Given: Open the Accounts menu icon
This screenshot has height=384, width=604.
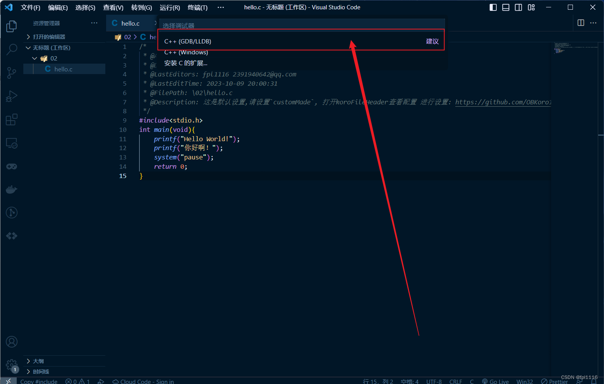Looking at the screenshot, I should coord(12,342).
